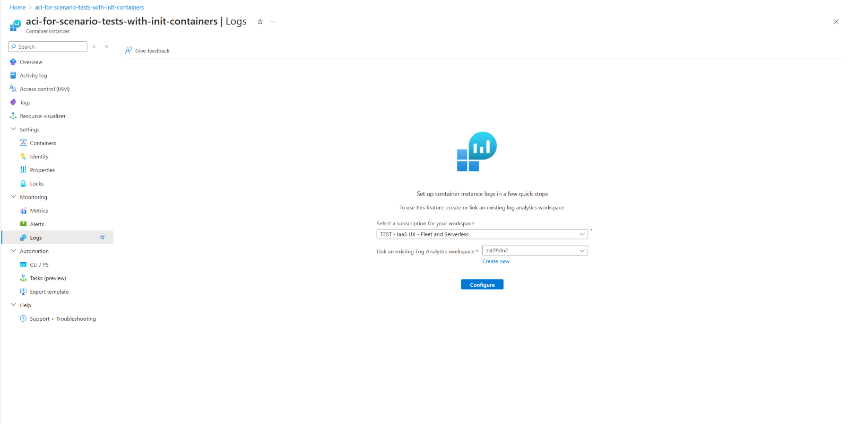
Task: Click the Give feedback person icon
Action: (x=128, y=50)
